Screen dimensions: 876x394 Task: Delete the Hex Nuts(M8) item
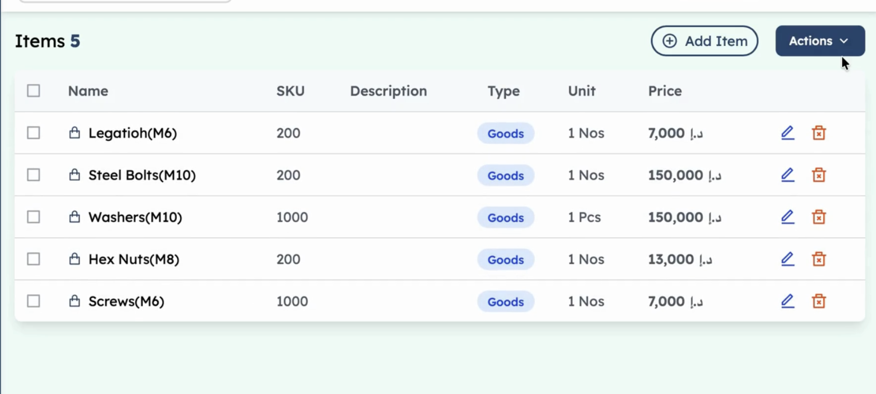[818, 259]
